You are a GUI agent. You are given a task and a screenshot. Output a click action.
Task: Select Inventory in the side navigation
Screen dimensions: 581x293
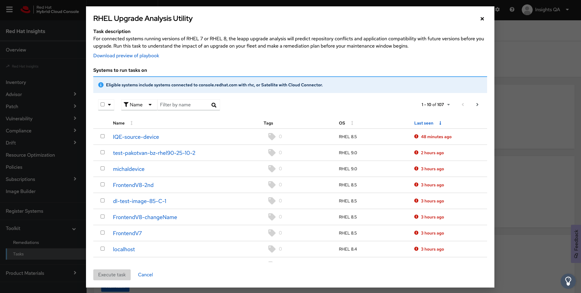(x=16, y=82)
